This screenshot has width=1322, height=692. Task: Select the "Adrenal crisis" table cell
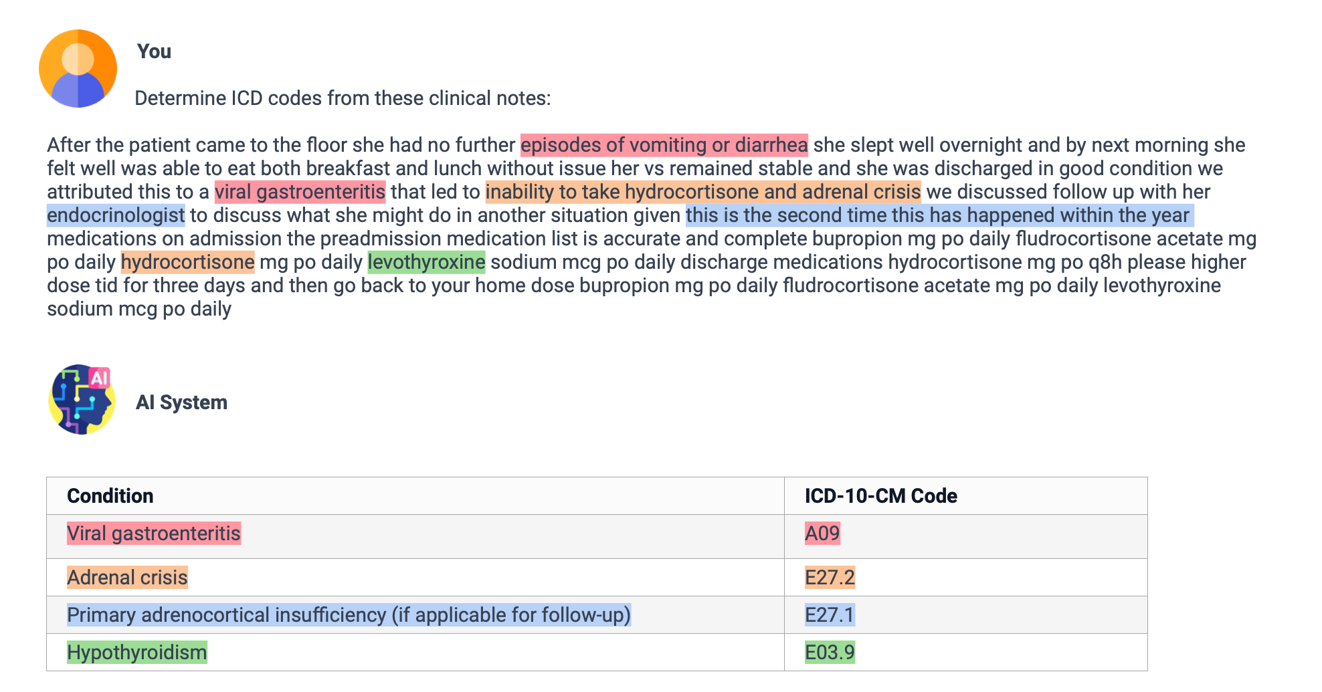127,578
